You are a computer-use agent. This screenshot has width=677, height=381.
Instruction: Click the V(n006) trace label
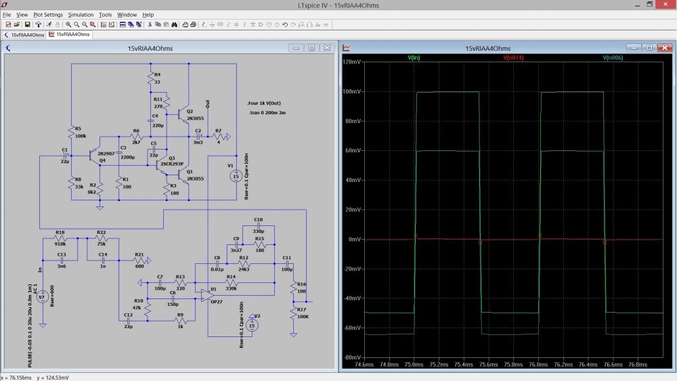click(x=612, y=58)
